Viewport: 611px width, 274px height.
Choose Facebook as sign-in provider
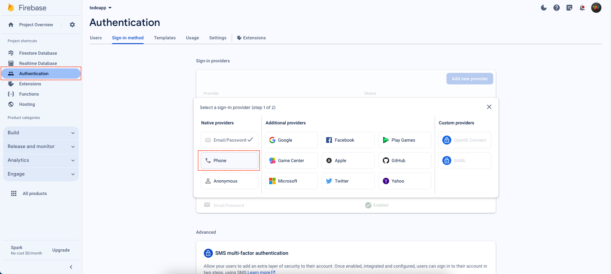click(348, 140)
